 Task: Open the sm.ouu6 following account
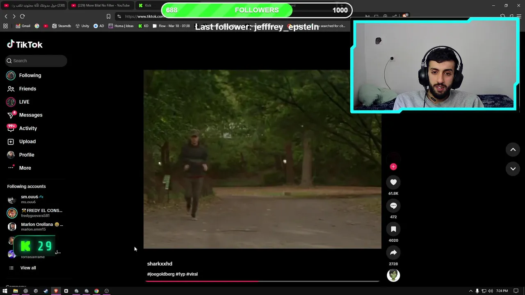point(35,199)
